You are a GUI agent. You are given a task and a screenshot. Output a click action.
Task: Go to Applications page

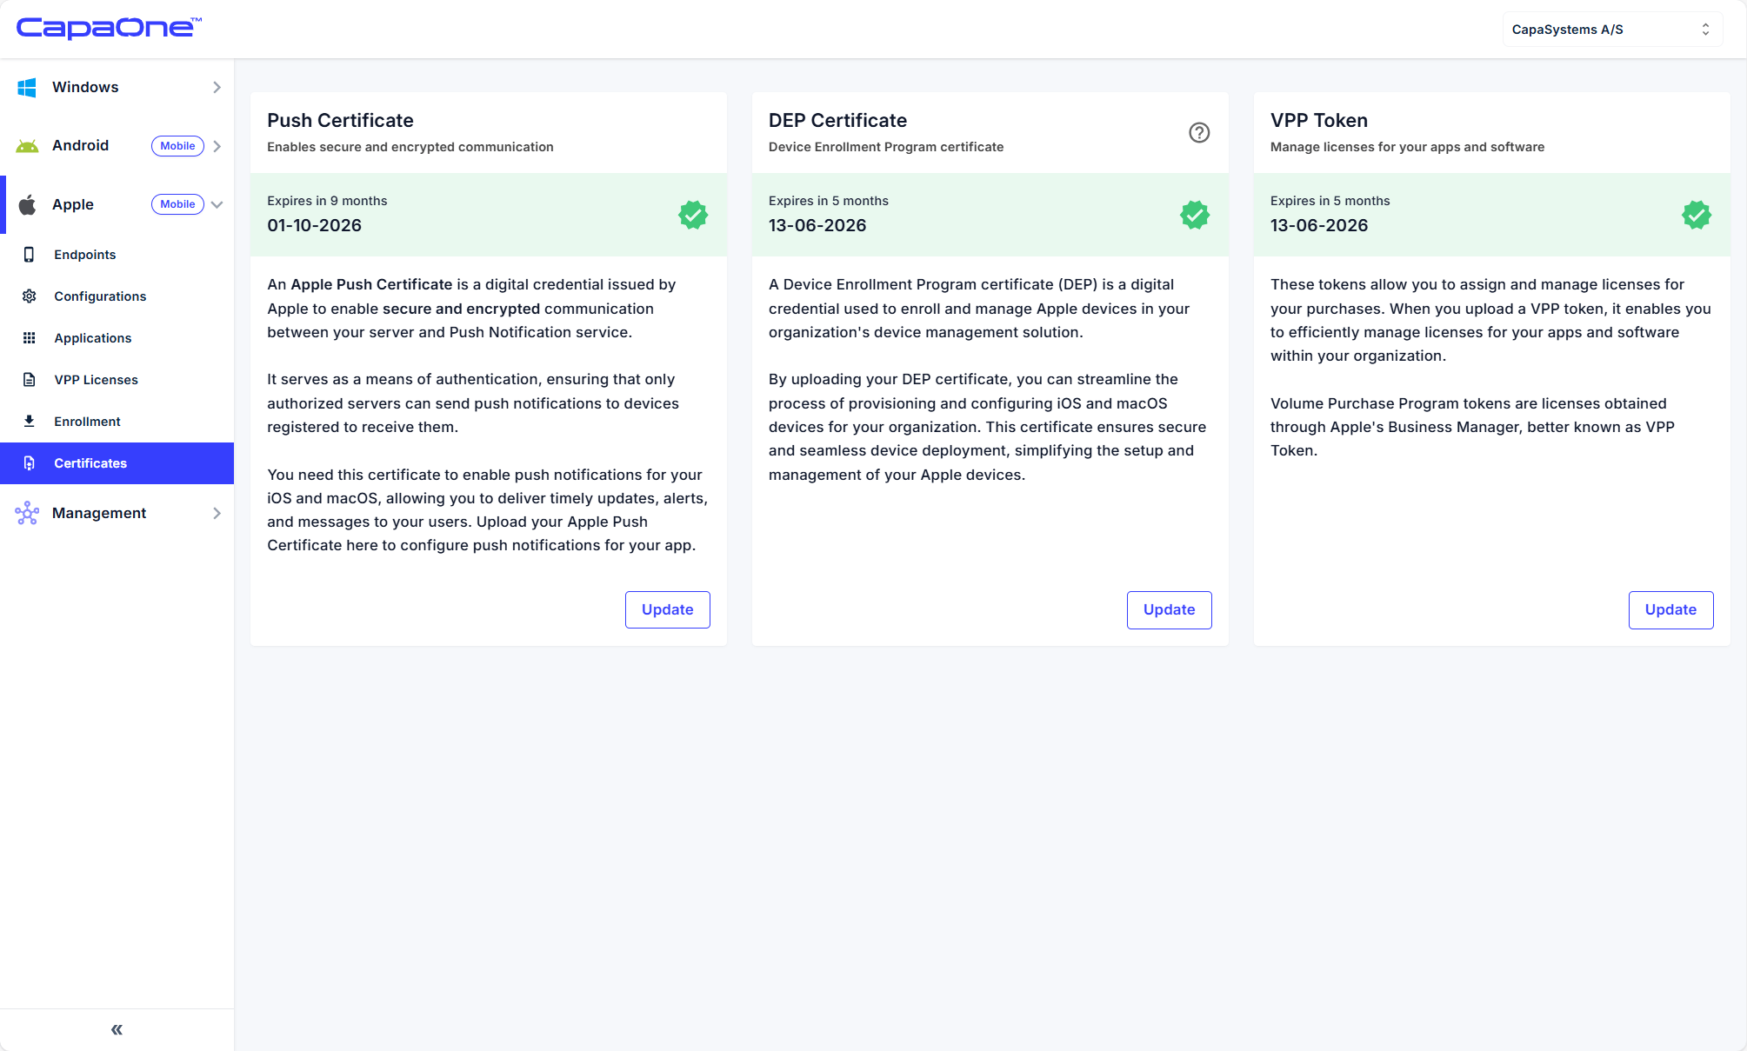pos(117,338)
